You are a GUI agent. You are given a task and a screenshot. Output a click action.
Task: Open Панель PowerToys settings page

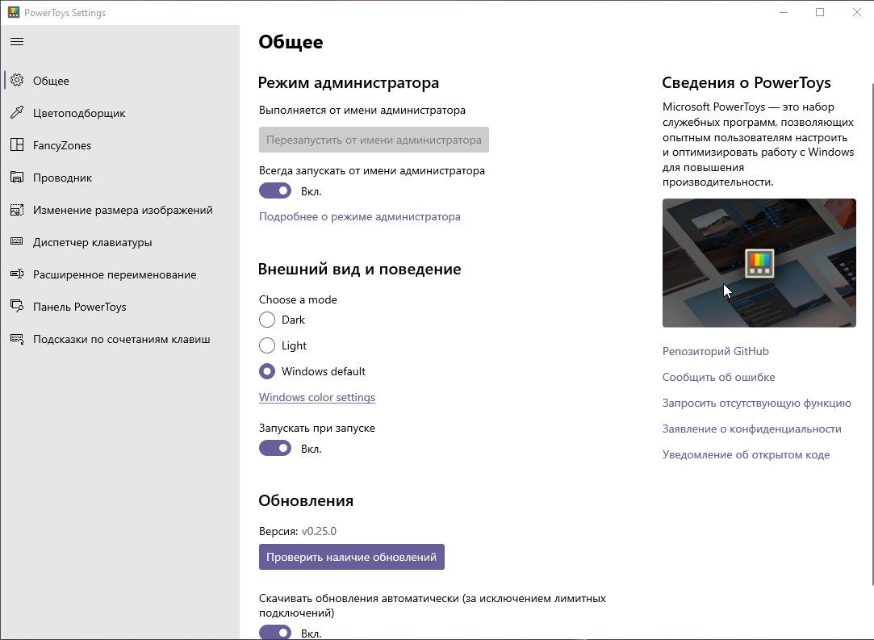79,307
